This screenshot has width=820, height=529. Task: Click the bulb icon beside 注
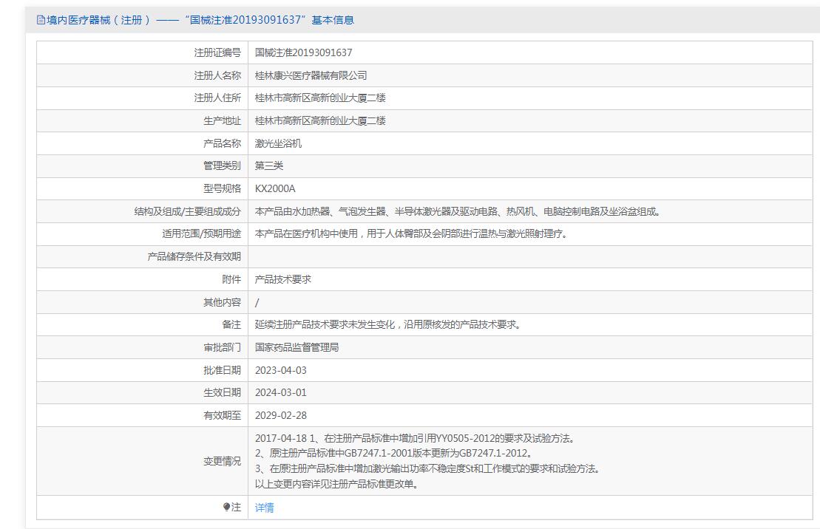[x=226, y=507]
